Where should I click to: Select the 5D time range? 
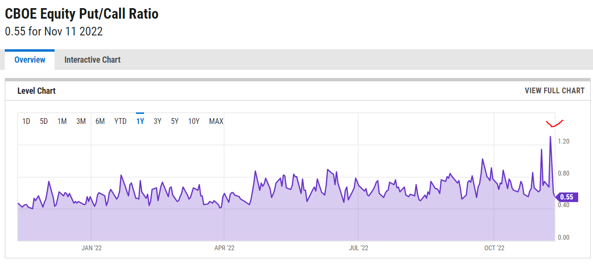pyautogui.click(x=44, y=121)
